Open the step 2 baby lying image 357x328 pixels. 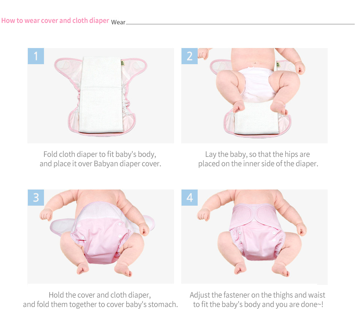pos(254,95)
